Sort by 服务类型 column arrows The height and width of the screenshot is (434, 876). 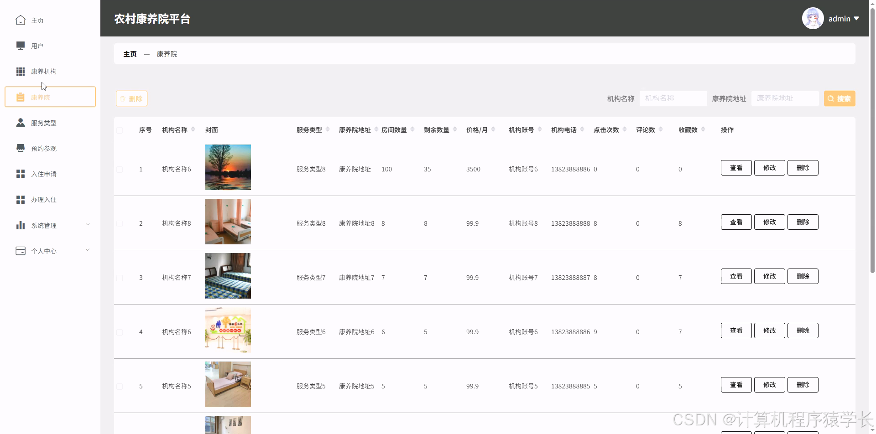click(x=328, y=129)
